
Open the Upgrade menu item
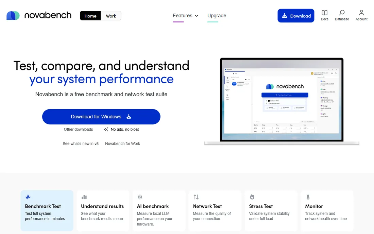click(217, 16)
